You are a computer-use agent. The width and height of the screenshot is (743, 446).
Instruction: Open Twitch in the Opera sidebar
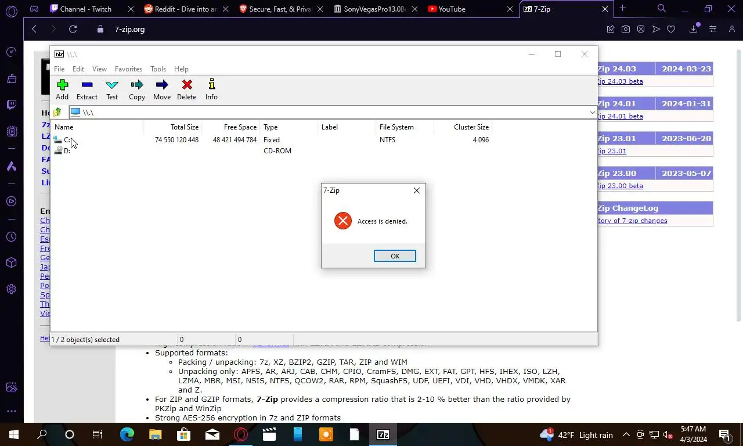pos(12,105)
